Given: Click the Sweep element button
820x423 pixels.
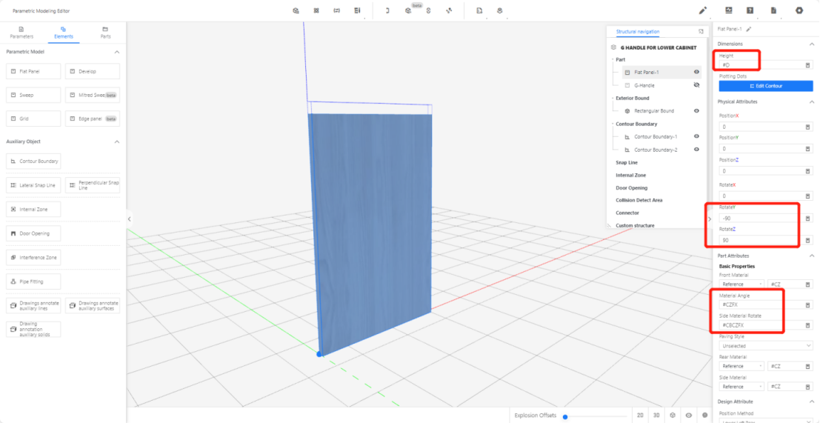Looking at the screenshot, I should click(x=33, y=95).
